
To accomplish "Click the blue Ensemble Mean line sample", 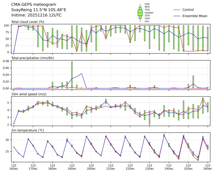I will point(177,16).
